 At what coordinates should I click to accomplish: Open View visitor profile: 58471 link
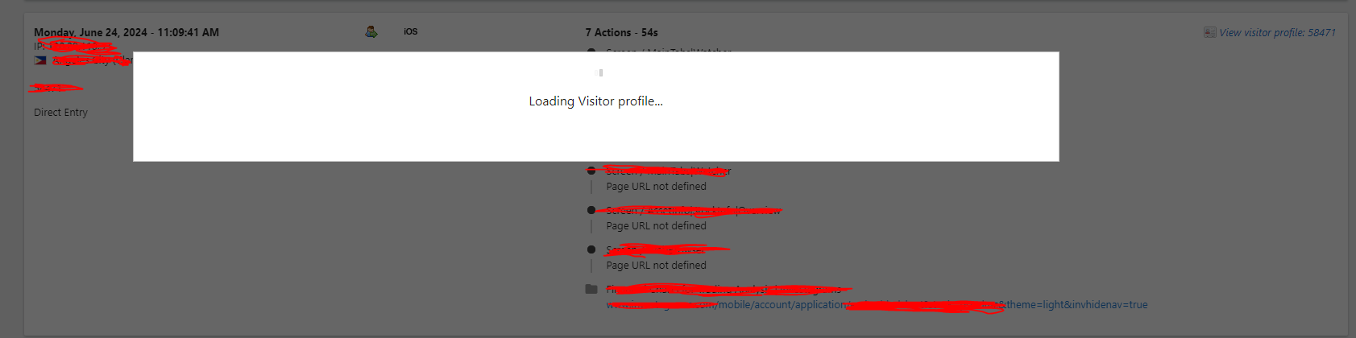click(x=1277, y=32)
